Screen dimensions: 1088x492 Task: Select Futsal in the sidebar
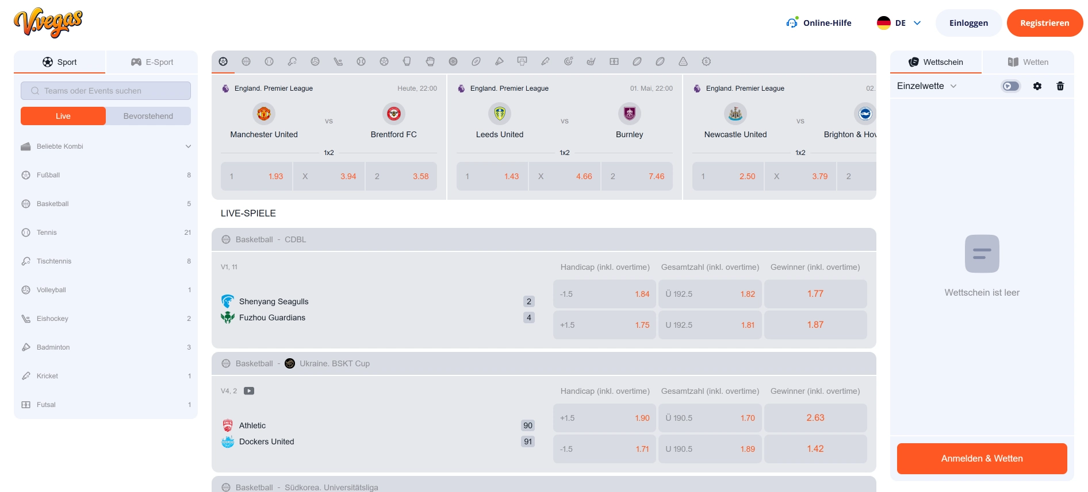tap(106, 405)
